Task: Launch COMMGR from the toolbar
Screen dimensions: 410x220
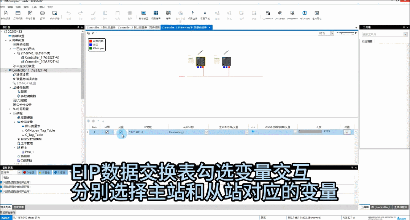Action: point(267,13)
